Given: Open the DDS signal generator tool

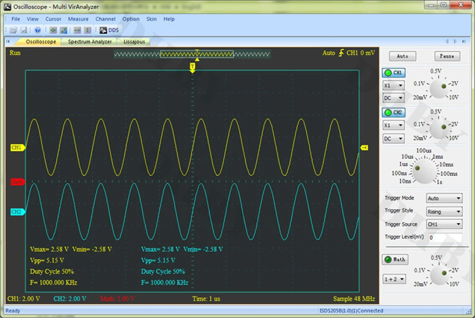Looking at the screenshot, I should point(109,30).
